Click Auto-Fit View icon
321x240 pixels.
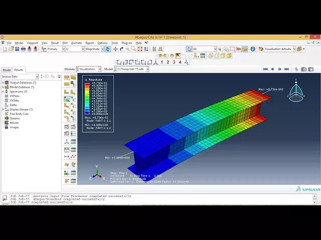[x=140, y=49]
